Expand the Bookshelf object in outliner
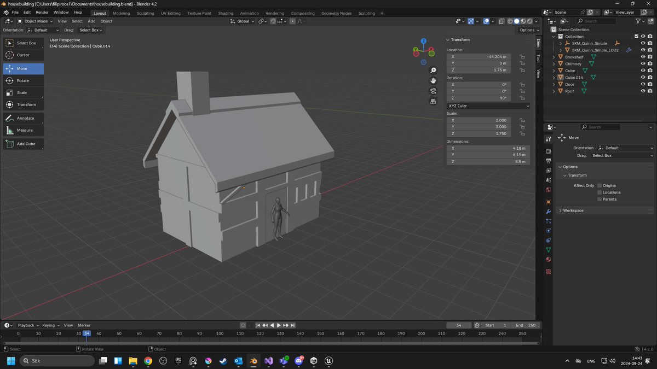Image resolution: width=657 pixels, height=369 pixels. (554, 57)
